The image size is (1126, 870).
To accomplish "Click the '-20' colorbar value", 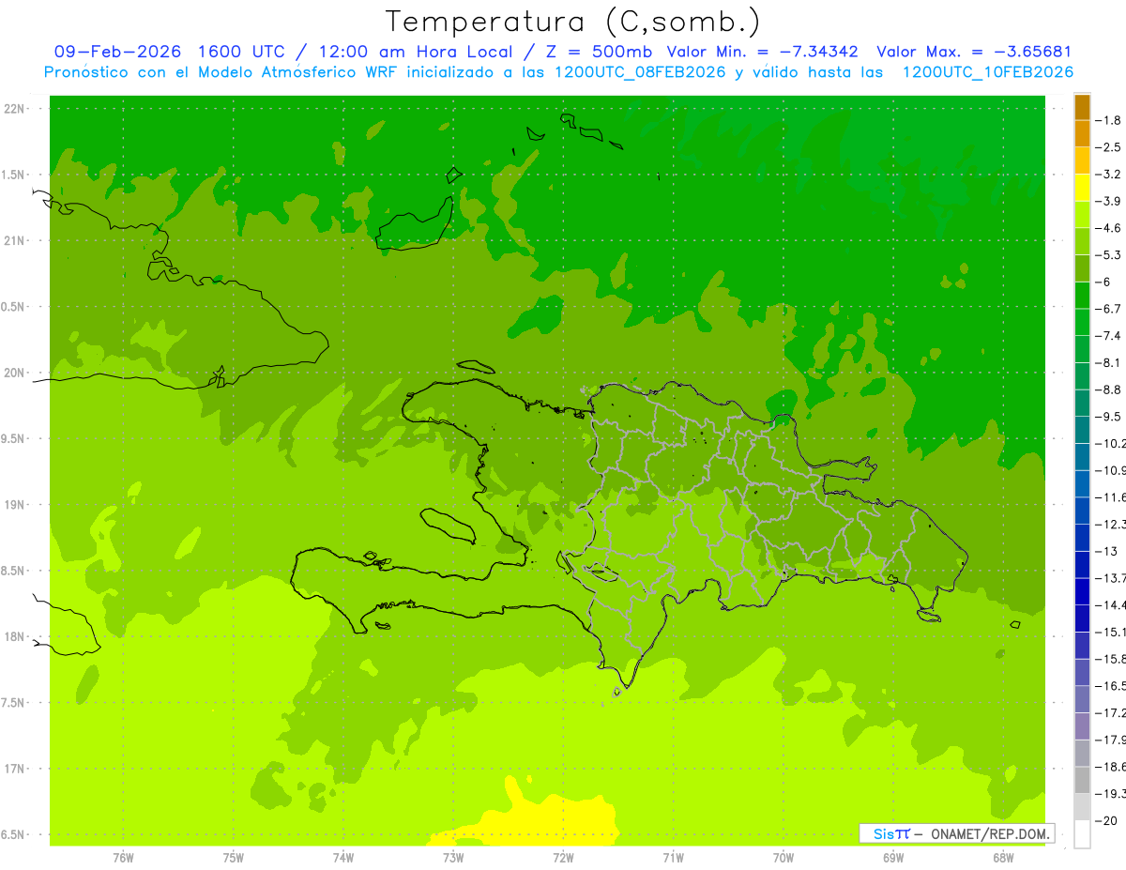I will 1106,820.
